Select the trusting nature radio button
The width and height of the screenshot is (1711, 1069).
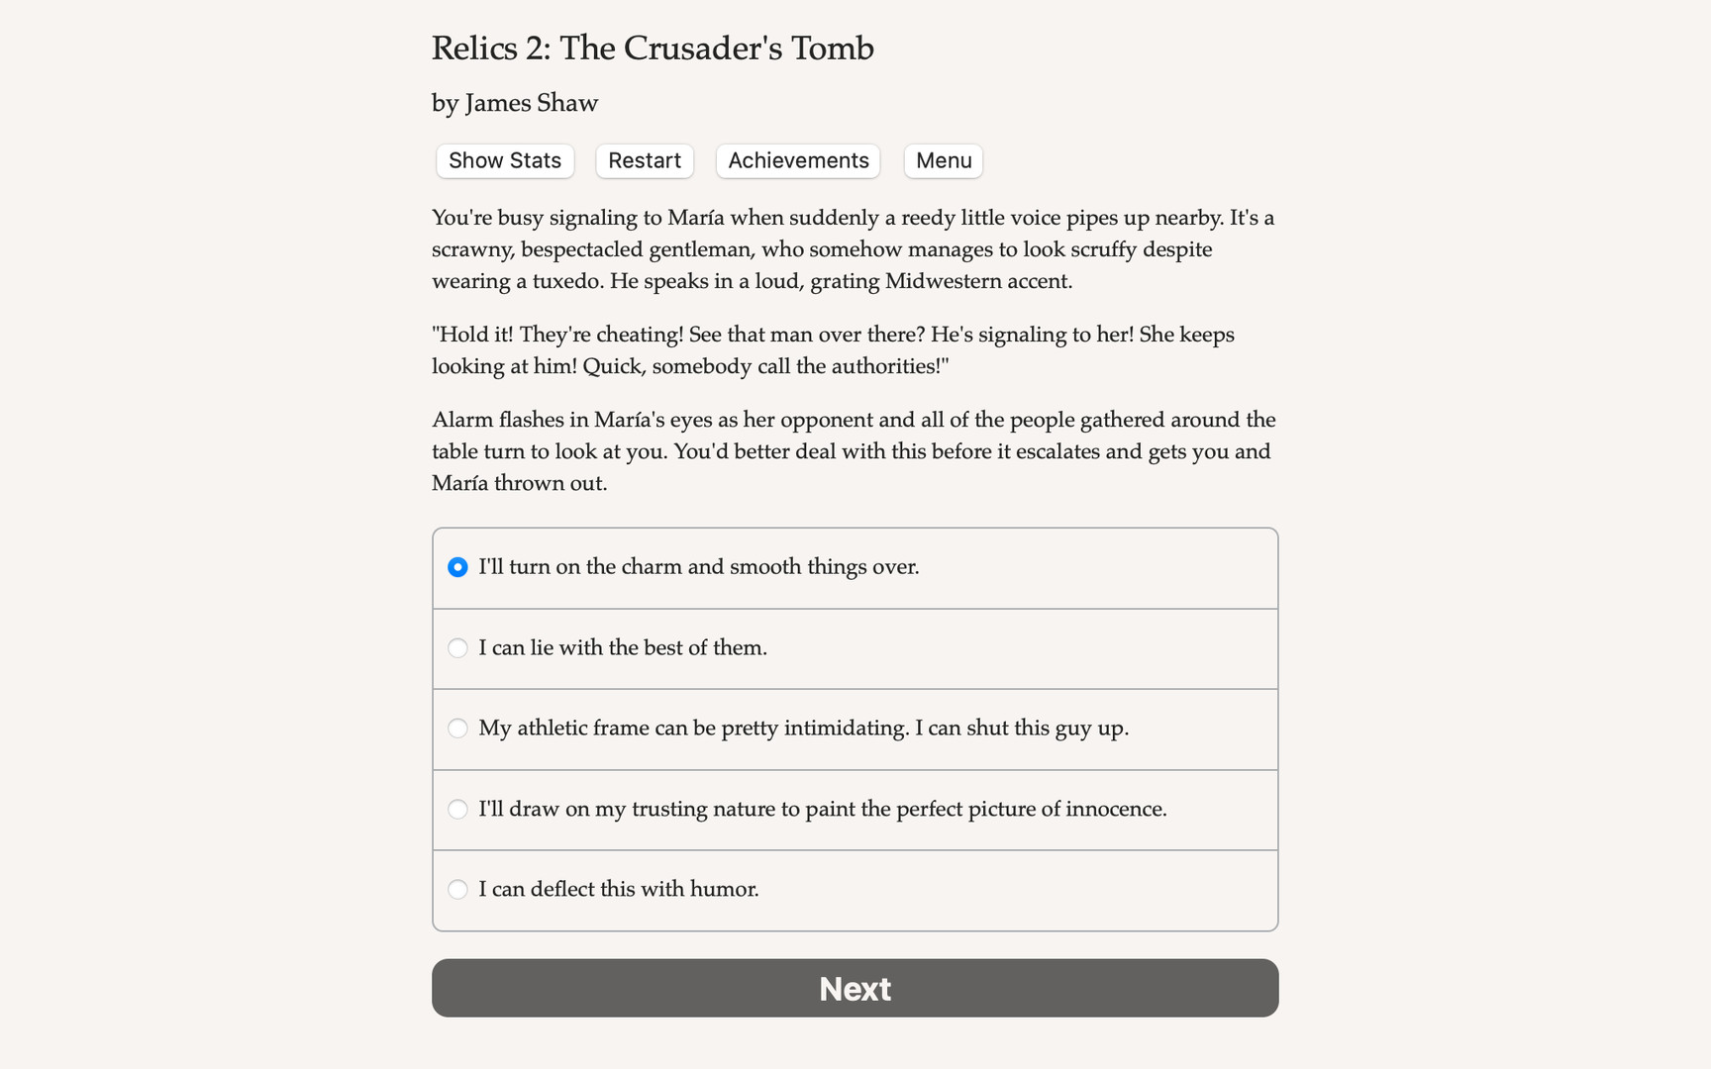[457, 810]
